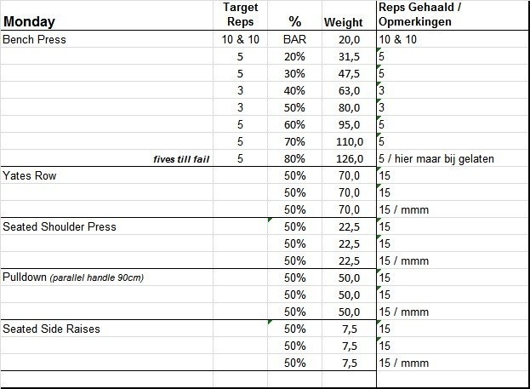Select the Weight column header cell
This screenshot has width=530, height=389.
(344, 22)
